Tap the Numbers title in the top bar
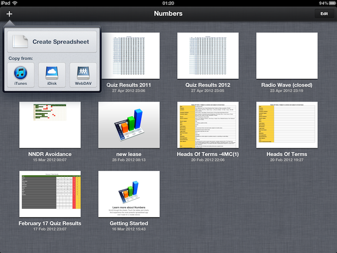 pyautogui.click(x=168, y=13)
